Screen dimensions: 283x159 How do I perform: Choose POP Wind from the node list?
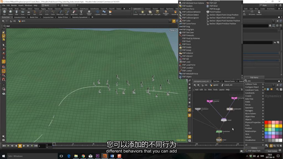pyautogui.click(x=214, y=6)
